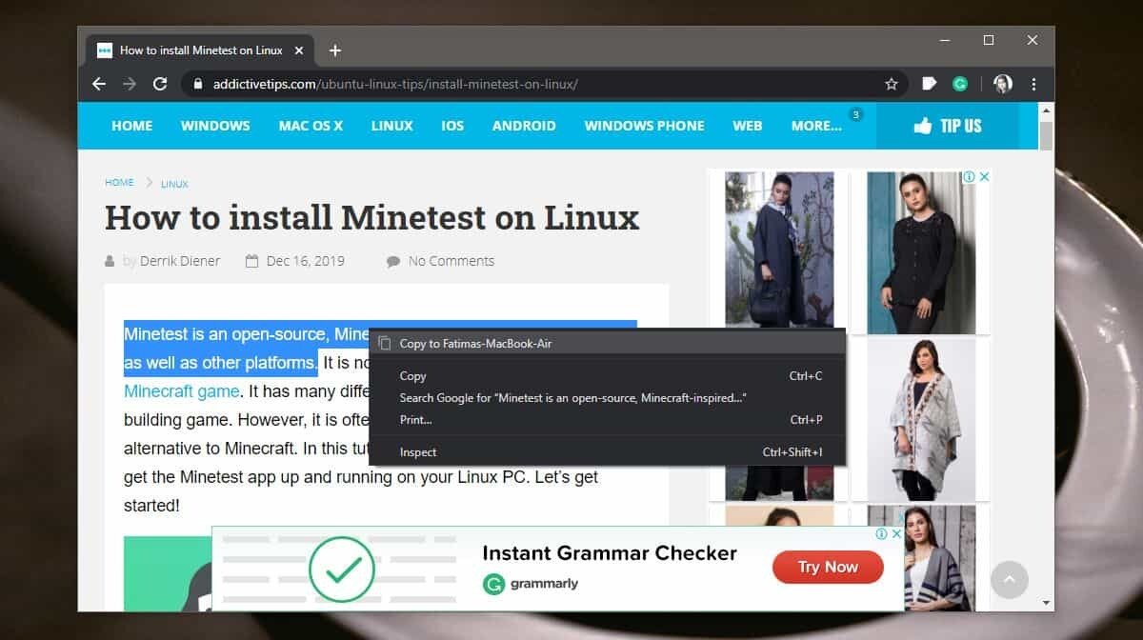Viewport: 1143px width, 640px height.
Task: Open a new browser tab
Action: 334,50
